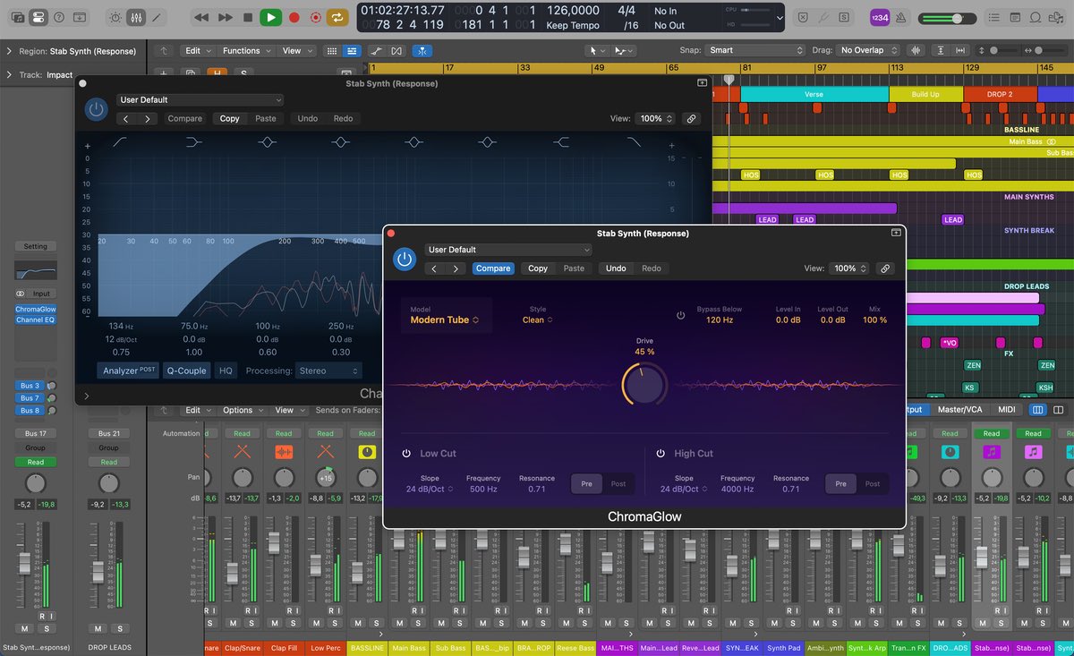The height and width of the screenshot is (656, 1074).
Task: Enable the Bypass Below power toggle
Action: 681,316
